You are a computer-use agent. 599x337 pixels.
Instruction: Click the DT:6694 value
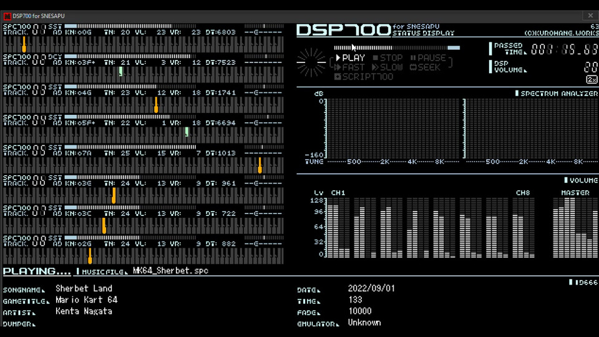click(x=220, y=123)
